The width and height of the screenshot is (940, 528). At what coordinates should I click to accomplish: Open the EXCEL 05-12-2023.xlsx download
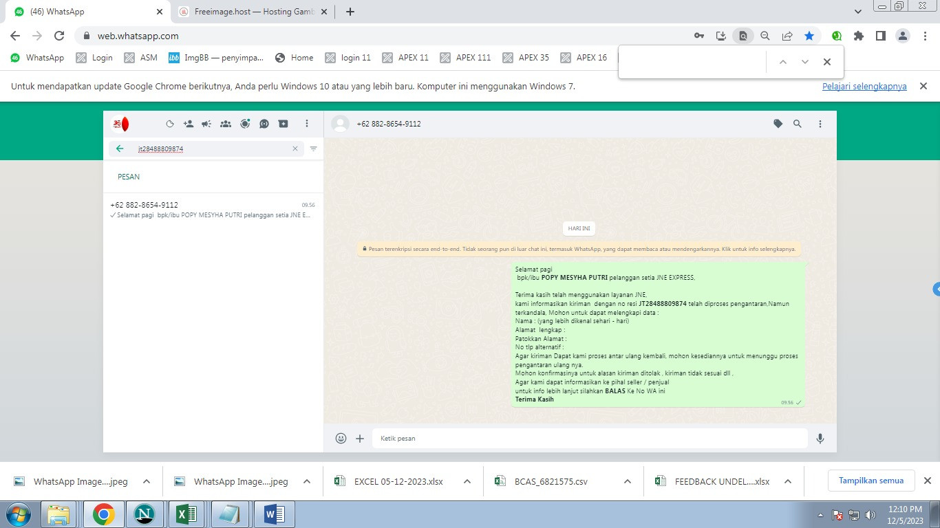tap(389, 481)
